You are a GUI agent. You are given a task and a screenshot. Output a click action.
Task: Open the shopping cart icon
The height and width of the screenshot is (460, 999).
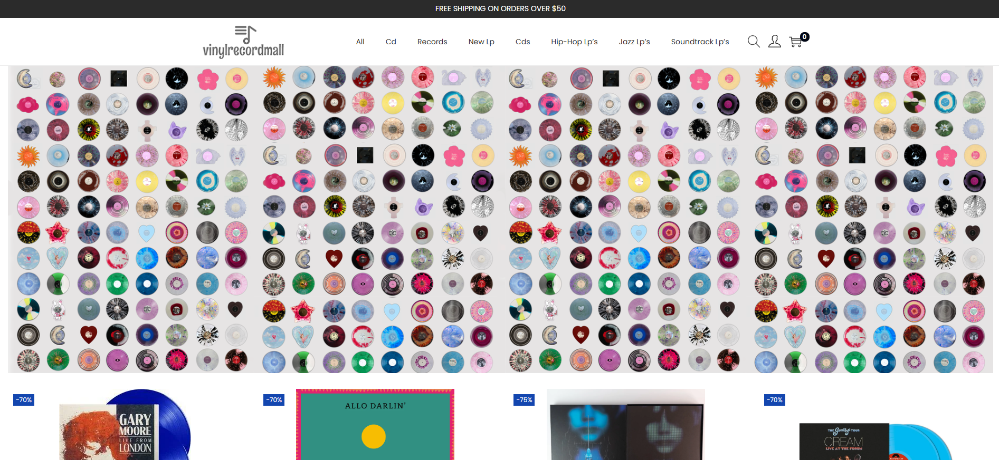tap(796, 42)
